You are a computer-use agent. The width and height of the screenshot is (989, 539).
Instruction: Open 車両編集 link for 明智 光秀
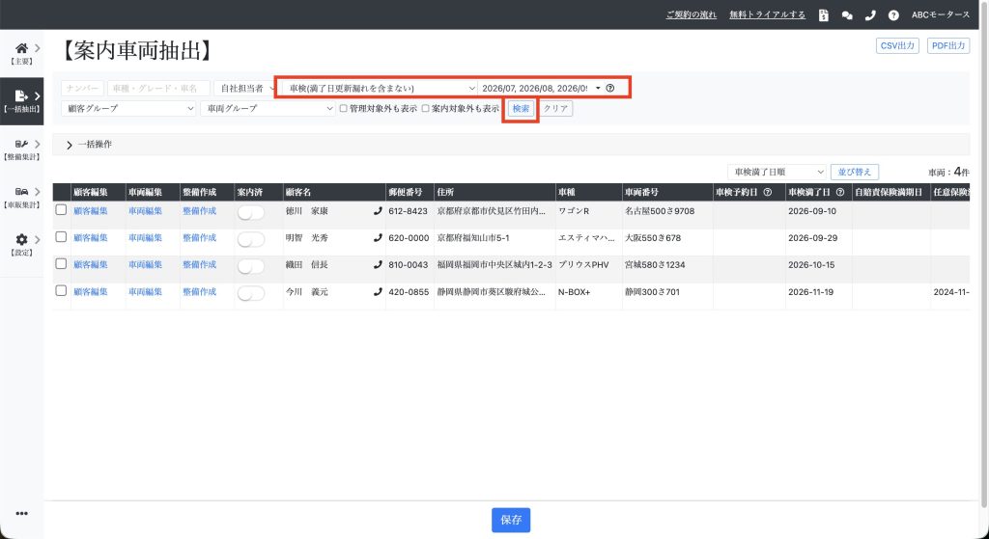coord(146,238)
